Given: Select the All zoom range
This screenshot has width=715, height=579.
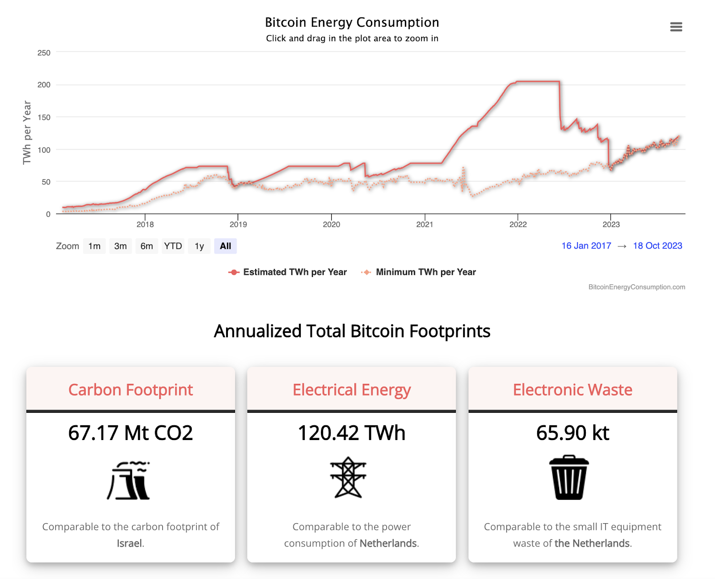Looking at the screenshot, I should (x=225, y=246).
